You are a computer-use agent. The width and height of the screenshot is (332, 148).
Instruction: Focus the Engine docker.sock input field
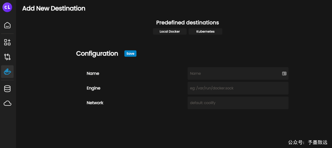[238, 88]
